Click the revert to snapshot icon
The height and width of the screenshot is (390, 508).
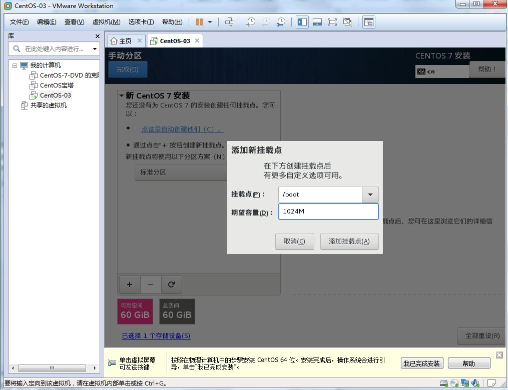click(x=266, y=22)
